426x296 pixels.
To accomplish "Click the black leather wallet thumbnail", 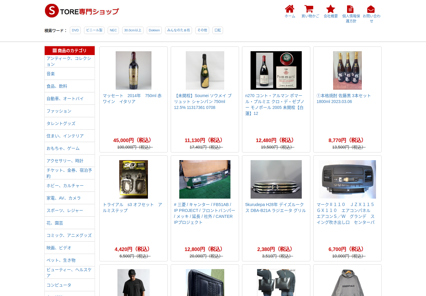I will 205,282.
